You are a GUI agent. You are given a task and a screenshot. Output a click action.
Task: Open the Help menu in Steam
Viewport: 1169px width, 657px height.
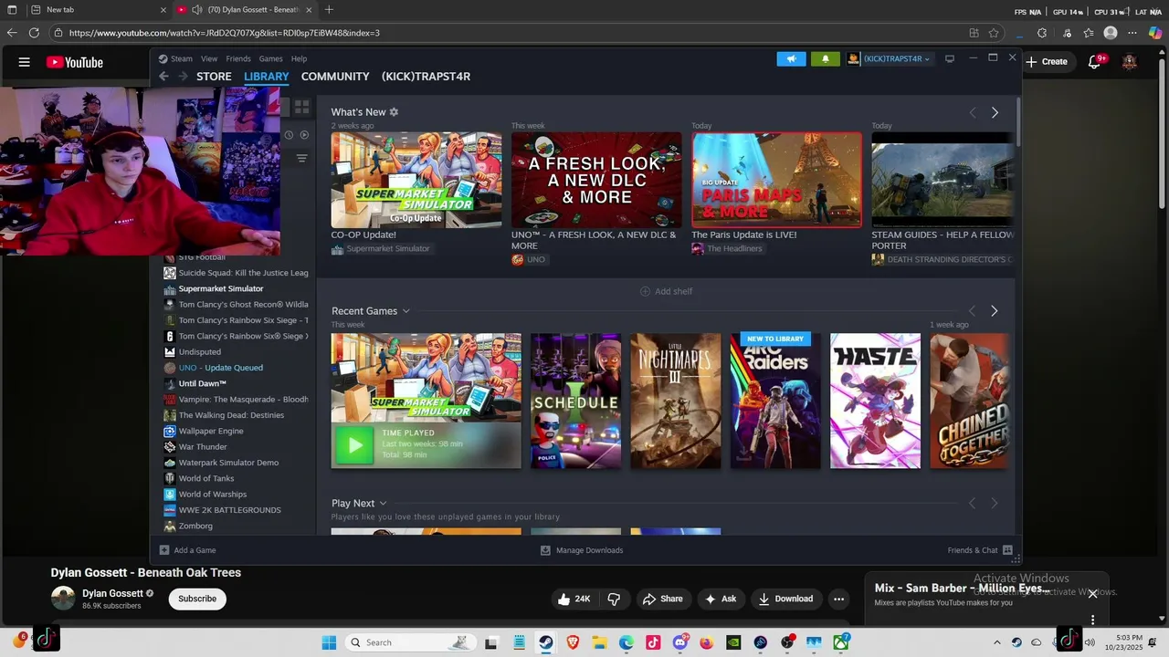pyautogui.click(x=299, y=58)
